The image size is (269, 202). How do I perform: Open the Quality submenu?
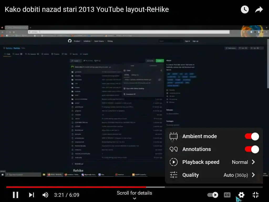tap(214, 175)
